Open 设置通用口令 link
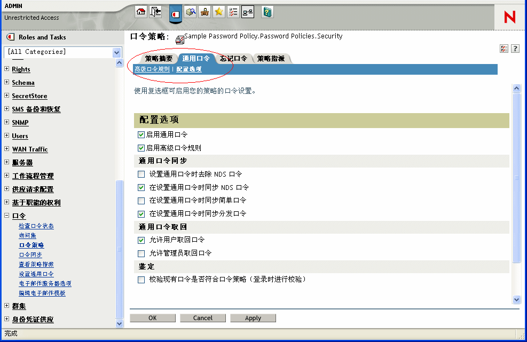 (36, 274)
